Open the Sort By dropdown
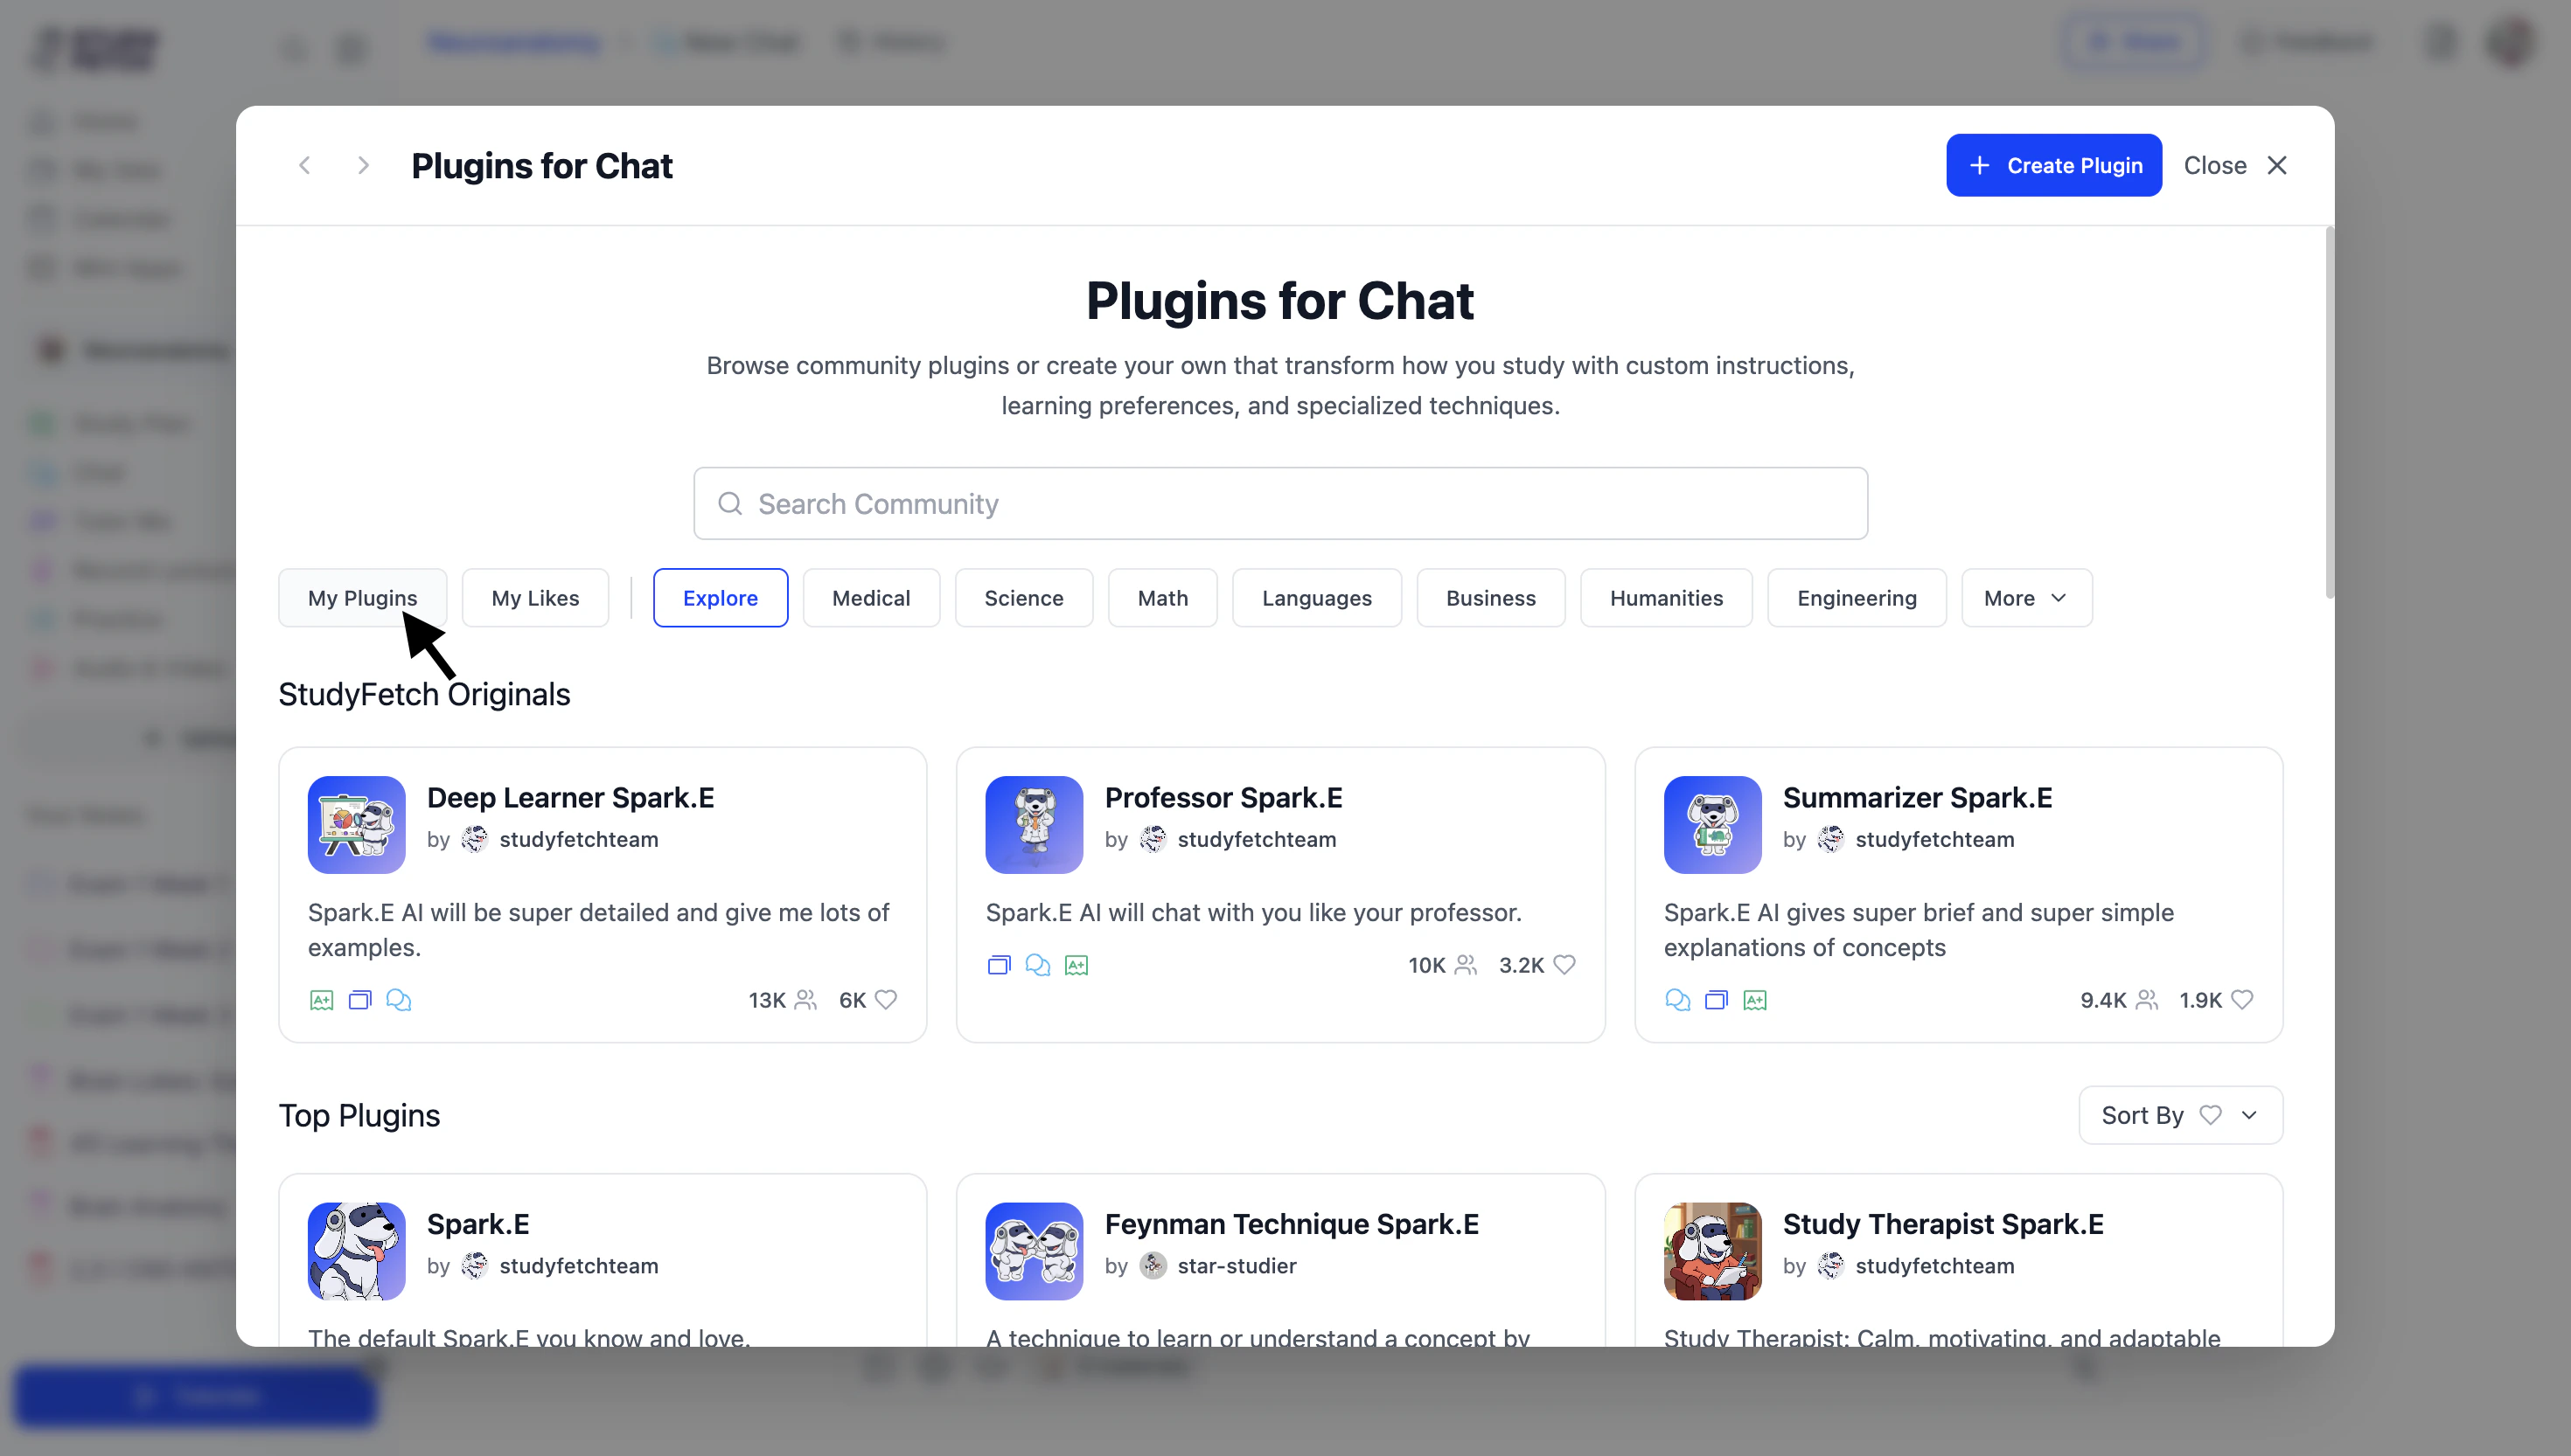2571x1456 pixels. tap(2180, 1115)
